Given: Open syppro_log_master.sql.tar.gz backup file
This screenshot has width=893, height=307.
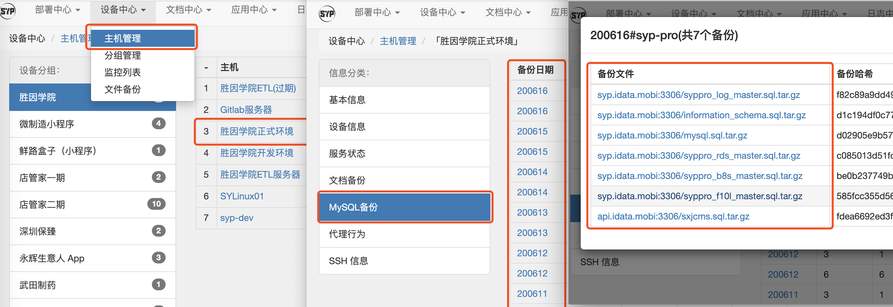Looking at the screenshot, I should pos(699,95).
